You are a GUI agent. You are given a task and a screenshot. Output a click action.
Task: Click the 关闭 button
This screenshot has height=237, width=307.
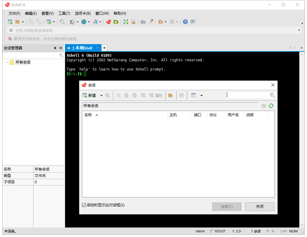[x=260, y=207]
